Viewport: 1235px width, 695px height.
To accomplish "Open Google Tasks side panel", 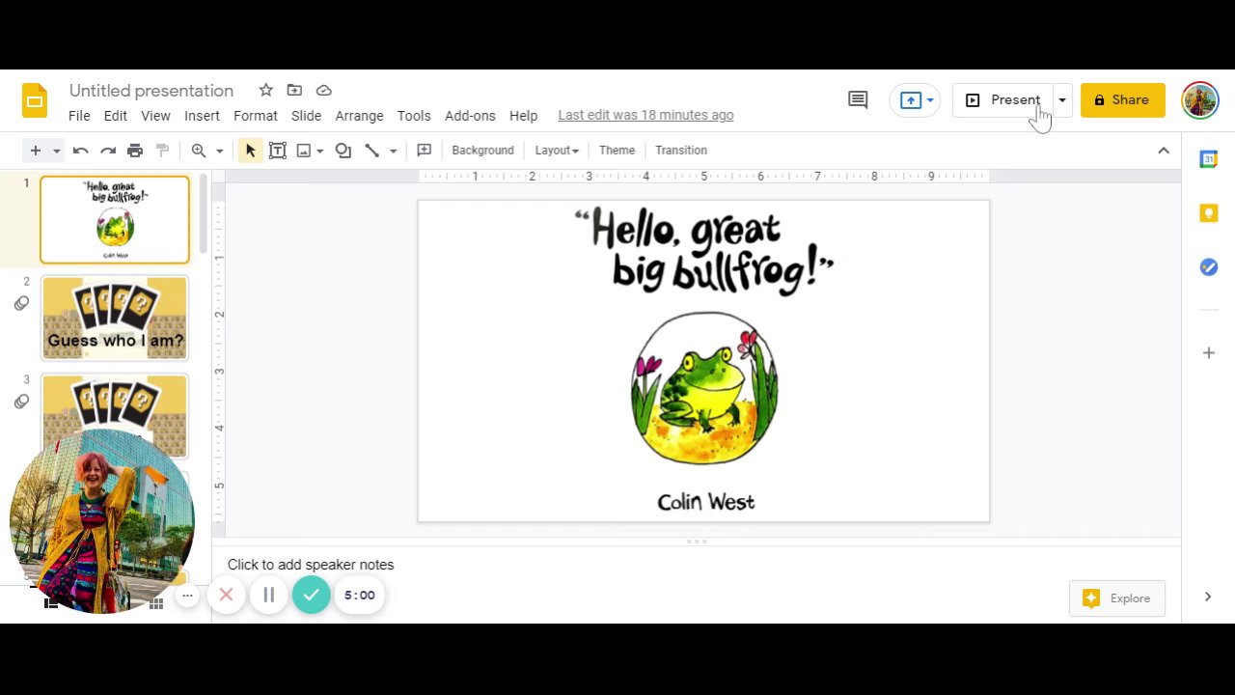I will click(x=1208, y=267).
